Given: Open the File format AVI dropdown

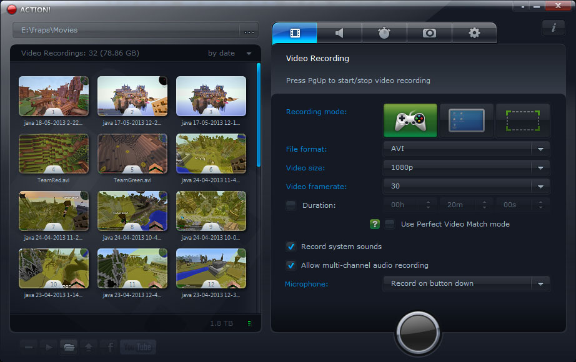Looking at the screenshot, I should 466,149.
